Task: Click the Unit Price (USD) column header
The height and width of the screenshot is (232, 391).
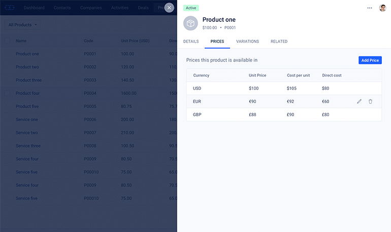Action: 135,41
